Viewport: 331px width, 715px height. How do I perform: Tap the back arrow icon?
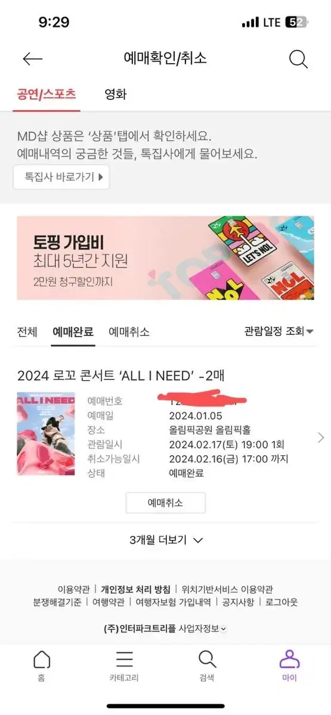click(32, 58)
